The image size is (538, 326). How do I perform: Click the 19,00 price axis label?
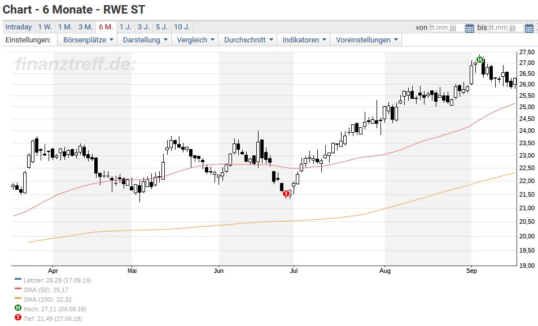[527, 266]
